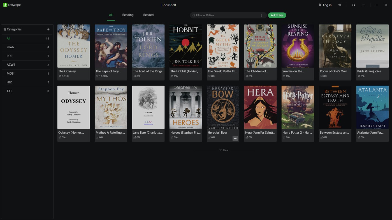392x220 pixels.
Task: Open the Lombardo Odyssey white cover
Action: (74, 107)
